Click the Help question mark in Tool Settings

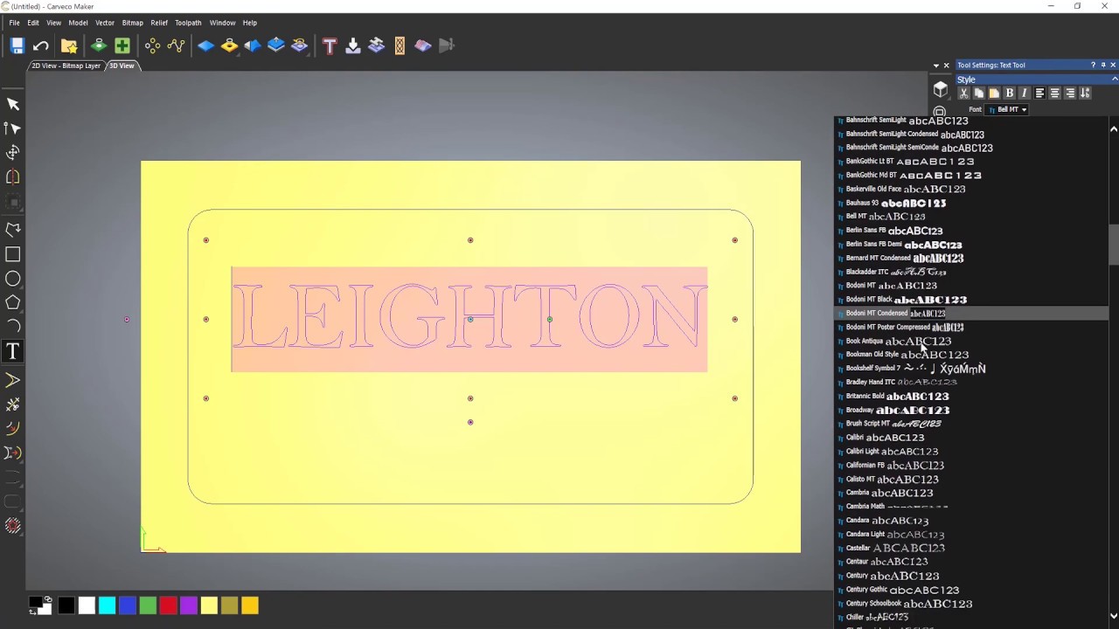tap(1093, 65)
